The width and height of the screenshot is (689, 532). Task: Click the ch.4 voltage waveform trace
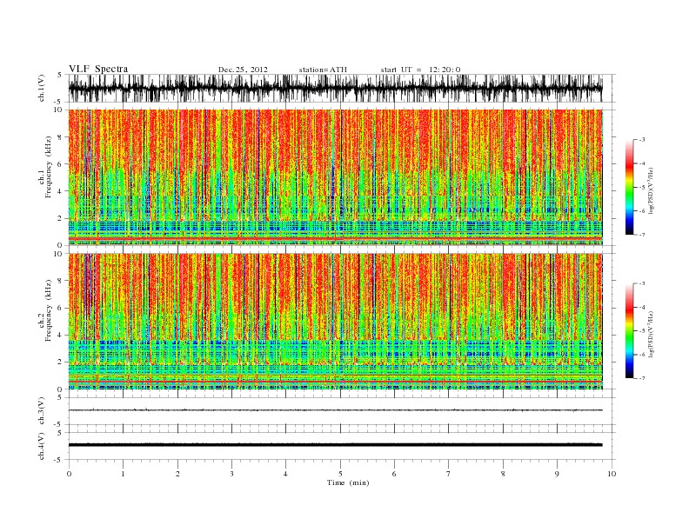click(x=335, y=445)
